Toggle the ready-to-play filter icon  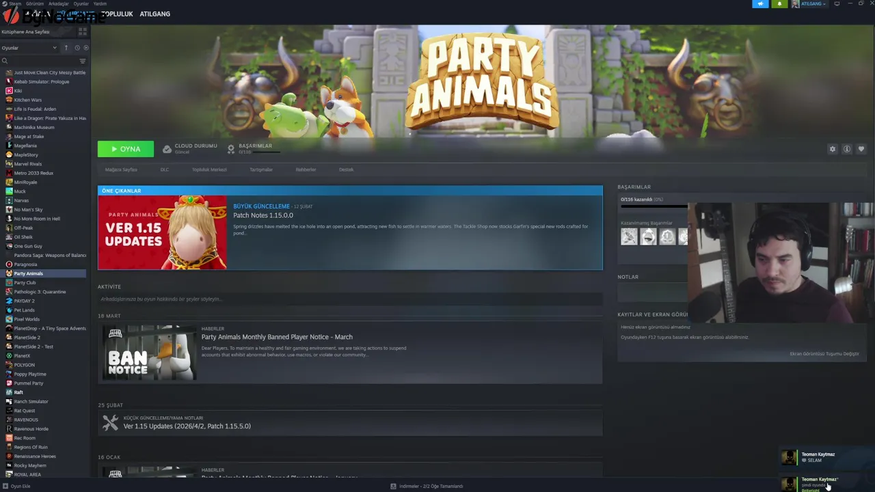point(85,48)
